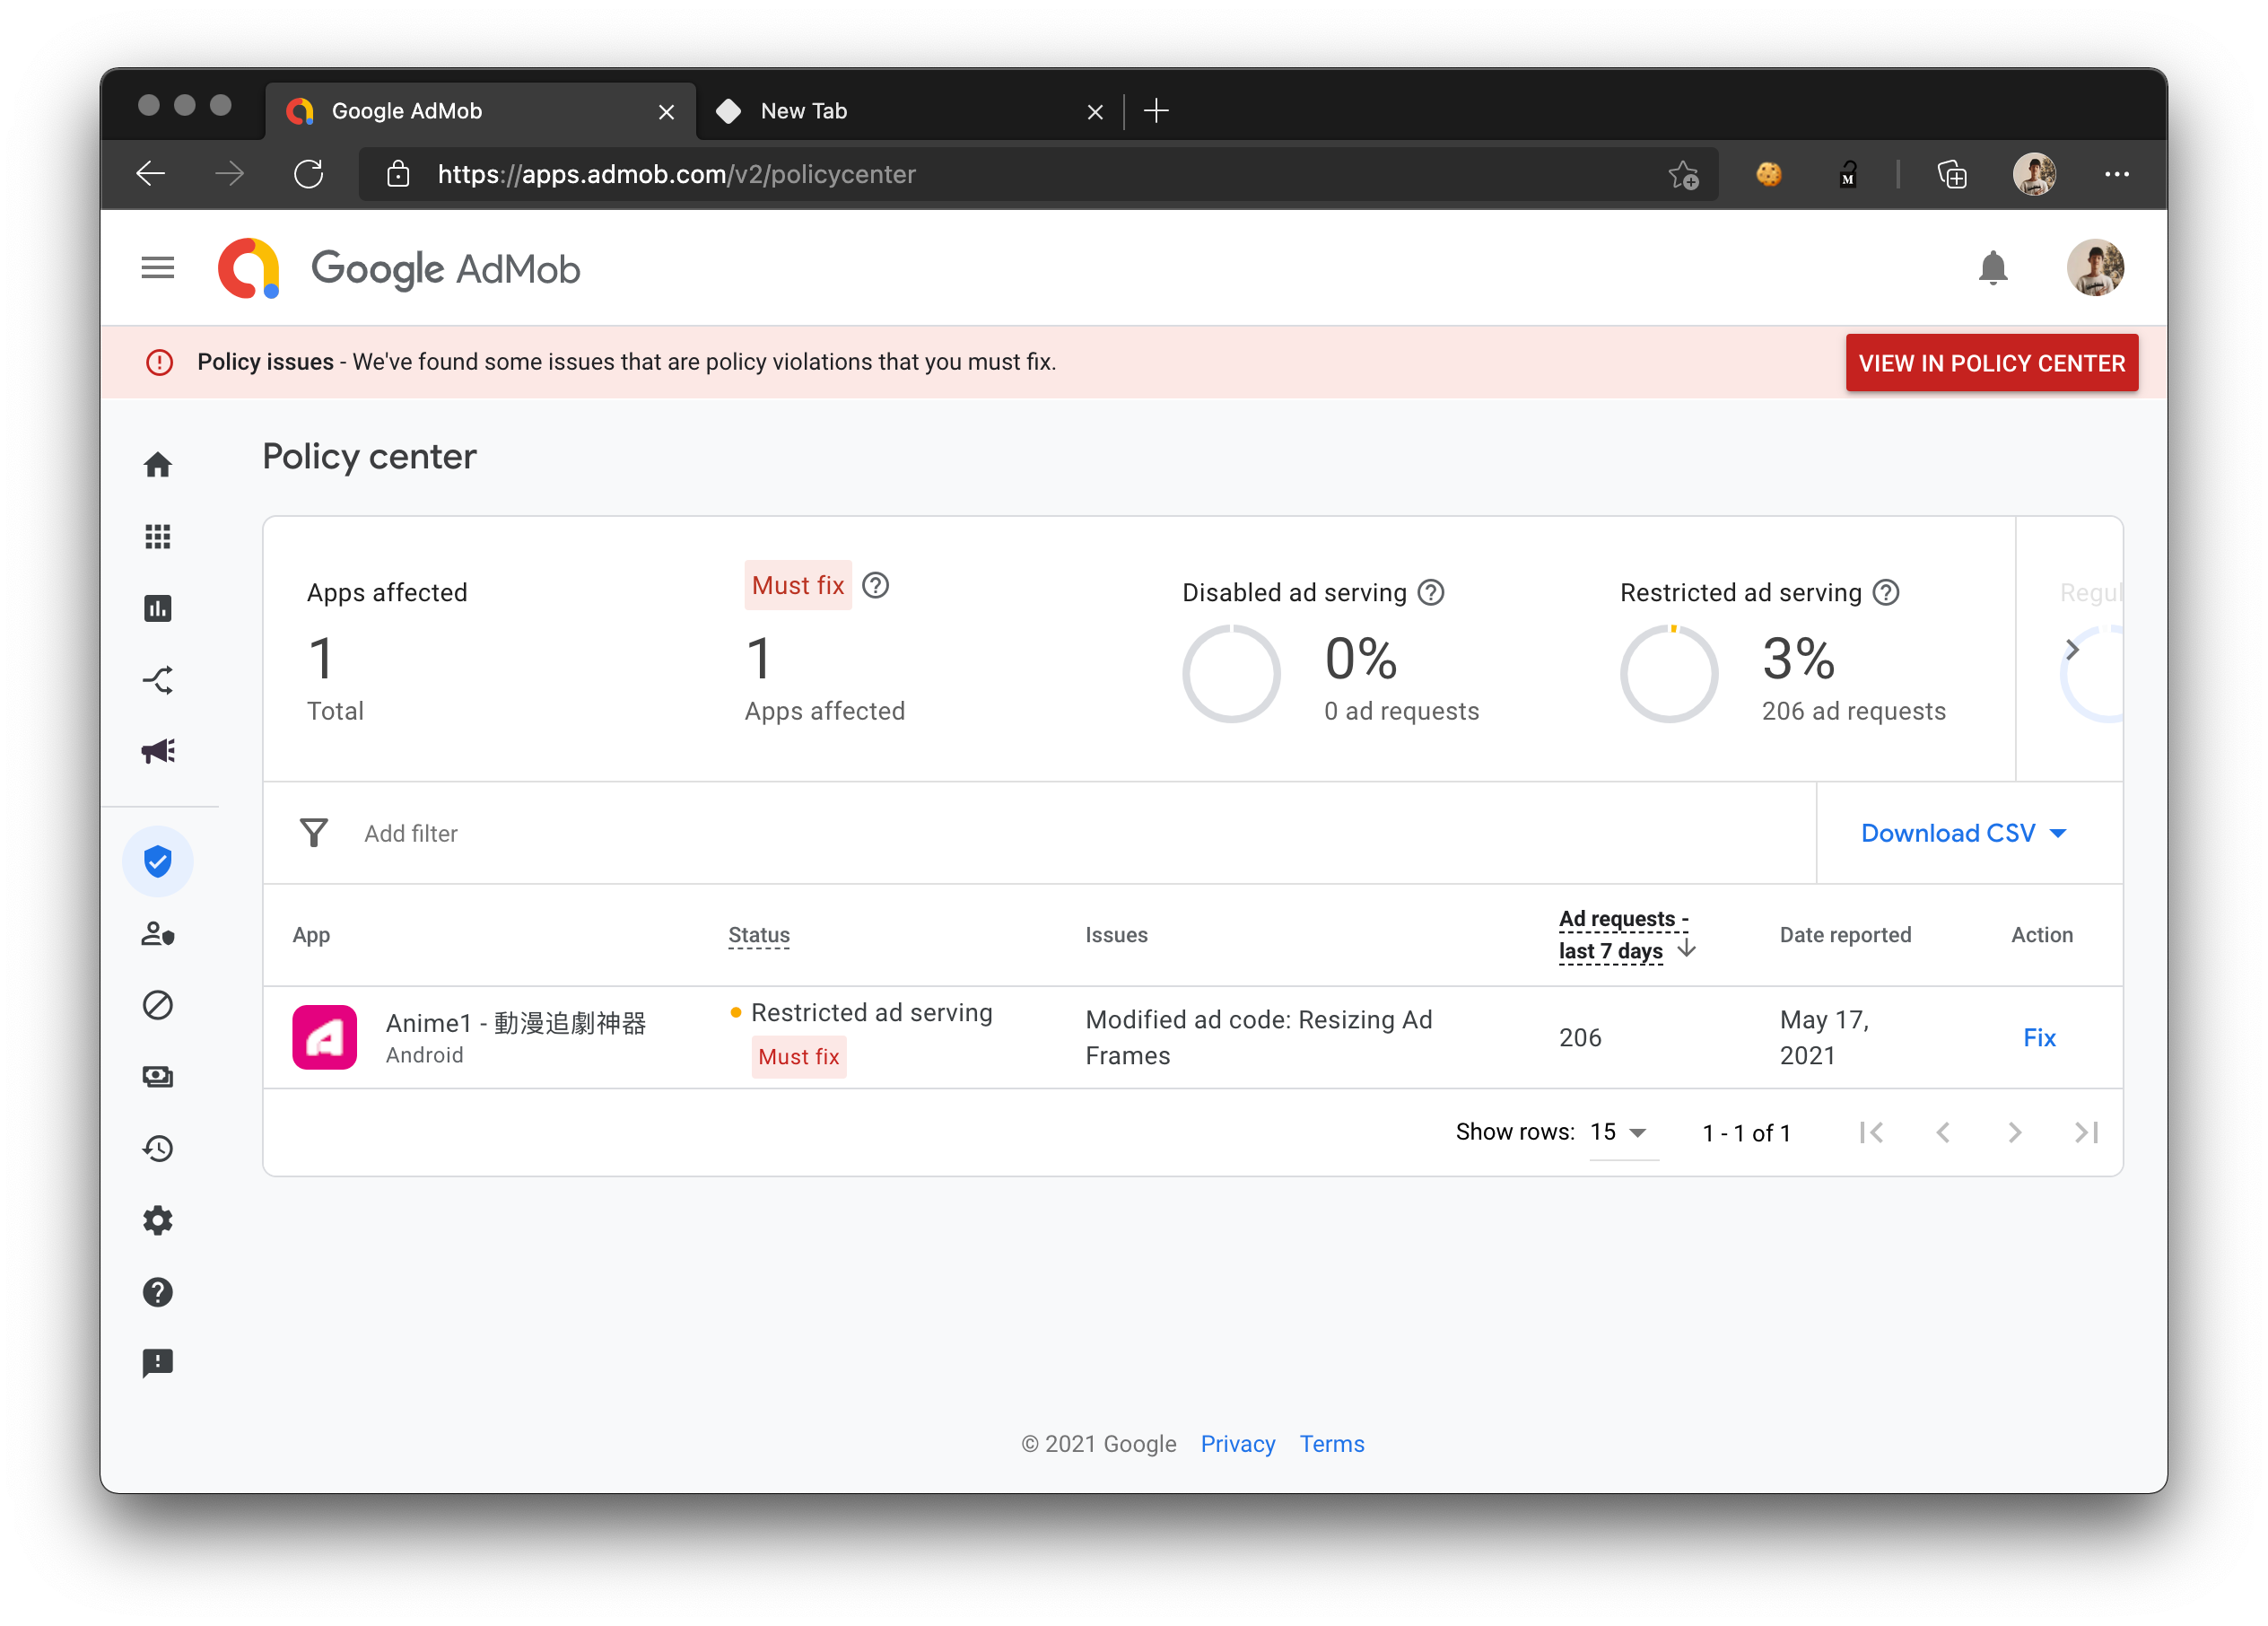Open the Campaigns megaphone icon

click(157, 751)
